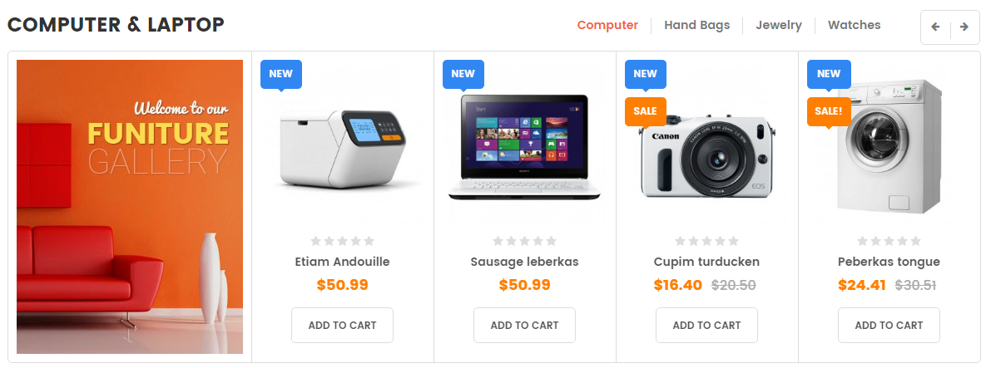Rate Peberkas tongue using star rating
This screenshot has width=986, height=368.
click(x=889, y=241)
